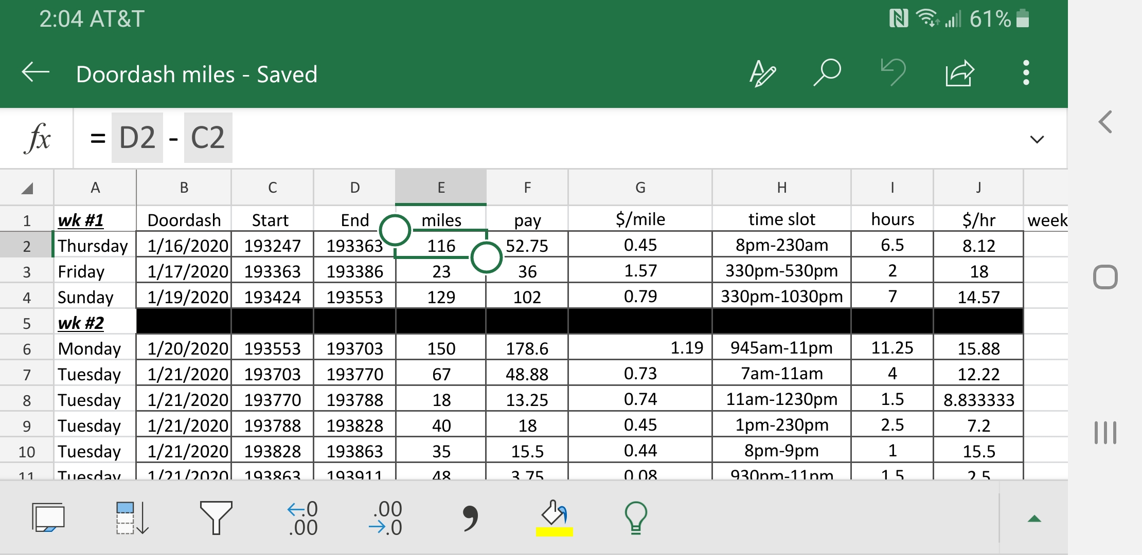This screenshot has height=555, width=1142.
Task: Expand the formula bar with the chevron
Action: tap(1037, 139)
